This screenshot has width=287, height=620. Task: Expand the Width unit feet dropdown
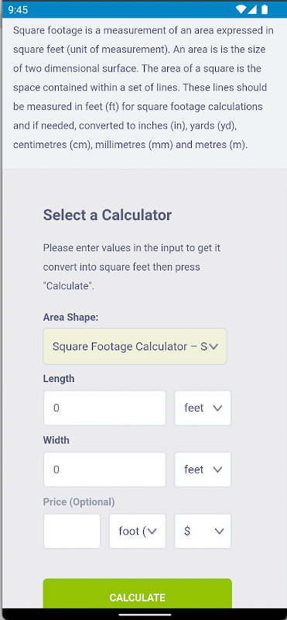(203, 470)
